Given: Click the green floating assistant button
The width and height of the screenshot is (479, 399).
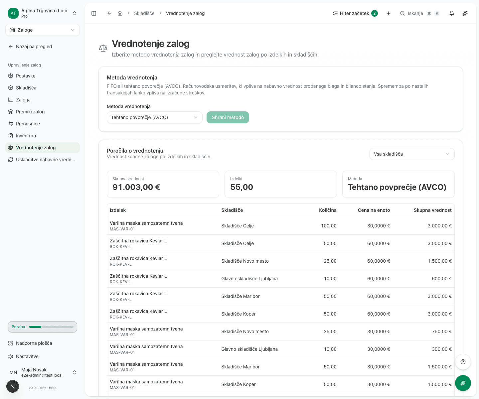Looking at the screenshot, I should coord(463,383).
